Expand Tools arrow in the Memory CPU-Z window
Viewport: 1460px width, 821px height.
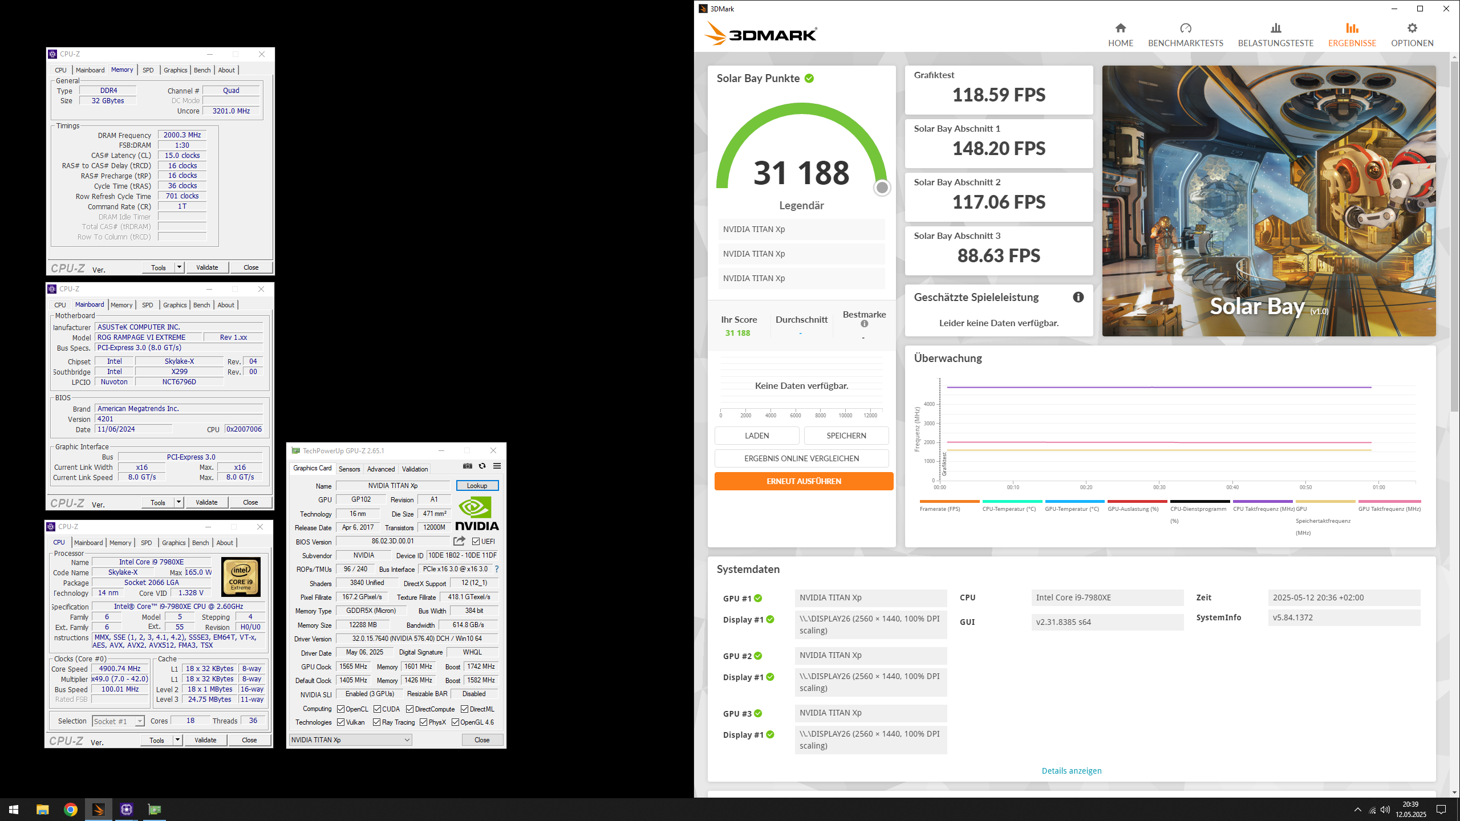pos(179,267)
